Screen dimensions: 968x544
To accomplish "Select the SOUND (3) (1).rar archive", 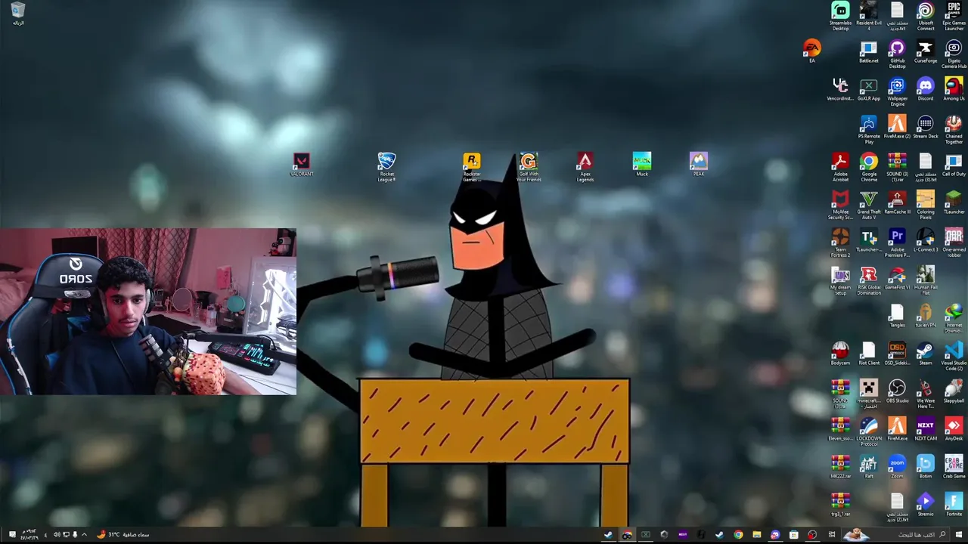I will click(897, 167).
